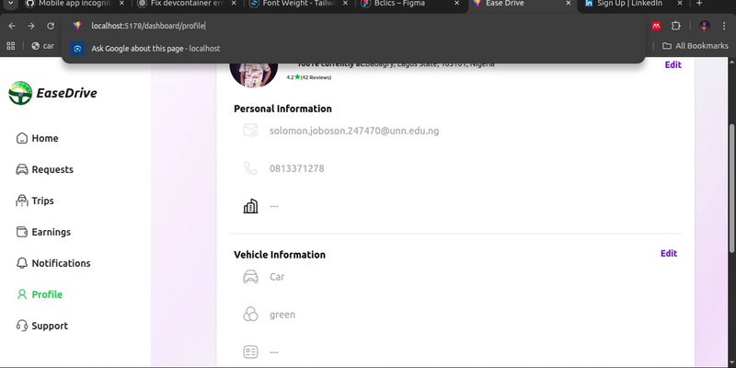This screenshot has height=368, width=736.
Task: Click the EaseDrive steering wheel logo
Action: (20, 93)
